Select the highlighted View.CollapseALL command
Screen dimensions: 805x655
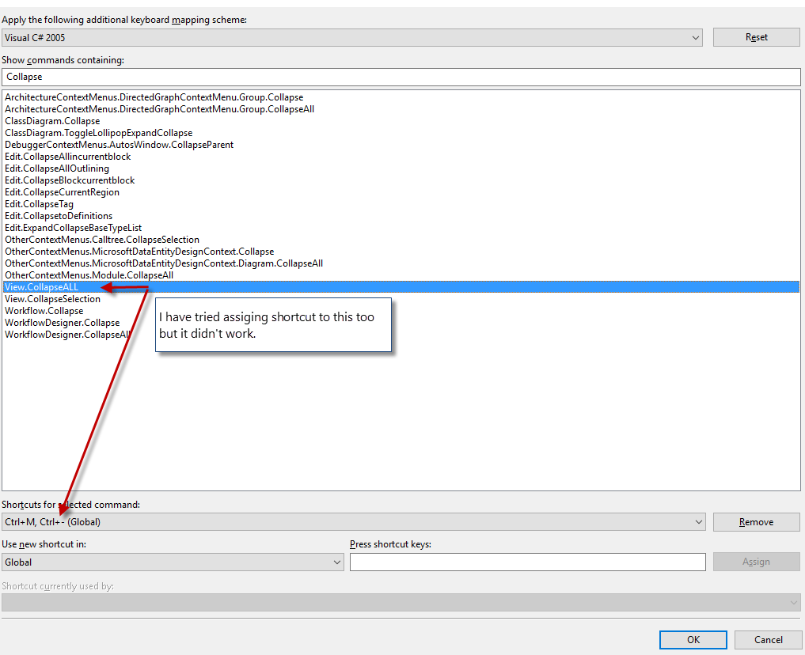coord(401,286)
